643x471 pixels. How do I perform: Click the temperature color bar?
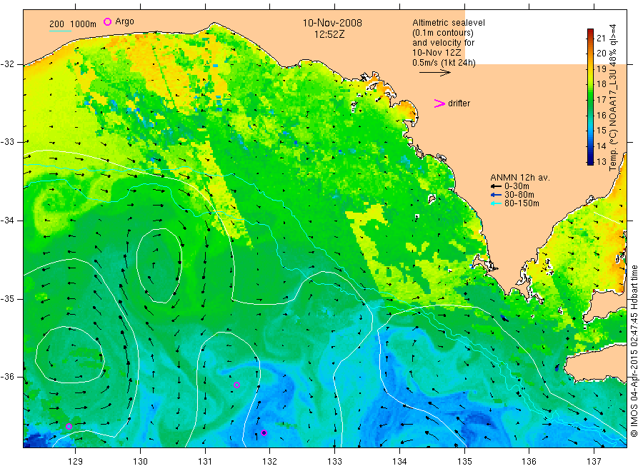tap(590, 97)
